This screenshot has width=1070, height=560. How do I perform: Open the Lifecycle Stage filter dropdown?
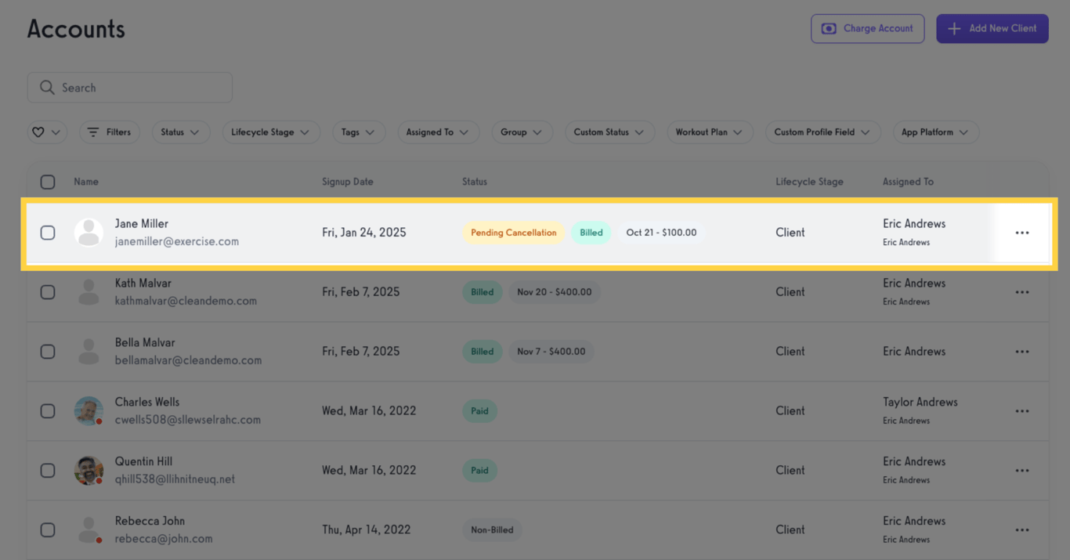pyautogui.click(x=270, y=132)
